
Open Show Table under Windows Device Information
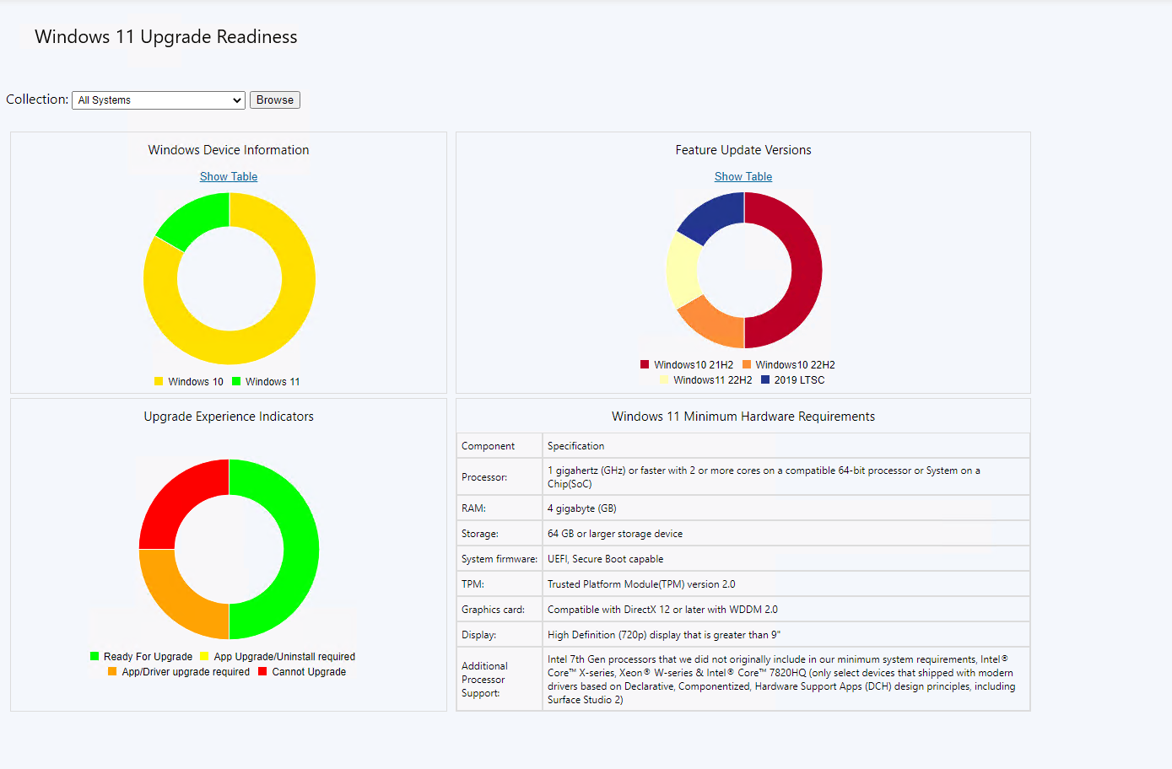click(x=229, y=177)
